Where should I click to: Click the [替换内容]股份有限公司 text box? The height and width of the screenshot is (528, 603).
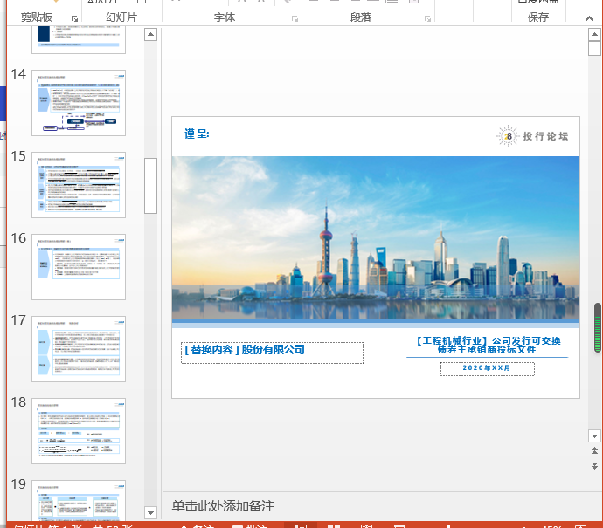pyautogui.click(x=272, y=351)
